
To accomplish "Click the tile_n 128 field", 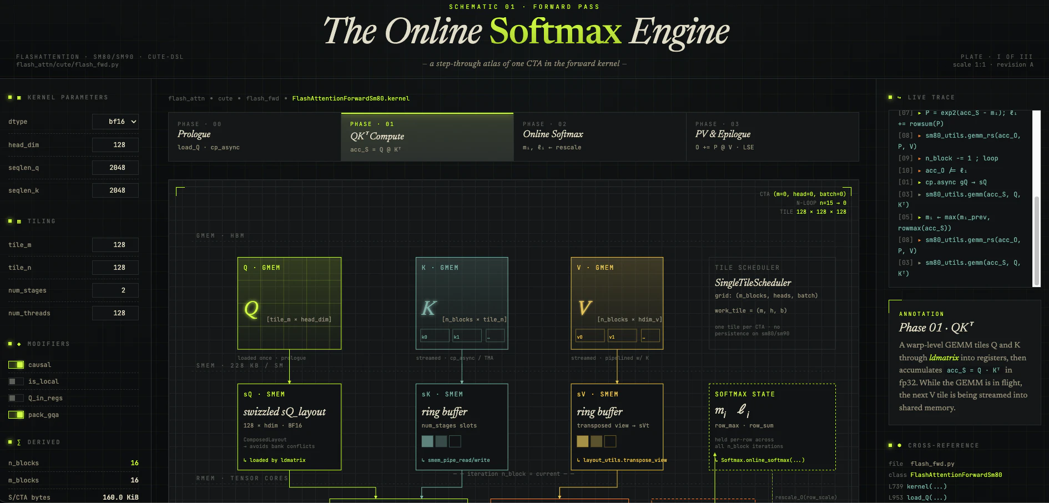I will click(x=115, y=268).
